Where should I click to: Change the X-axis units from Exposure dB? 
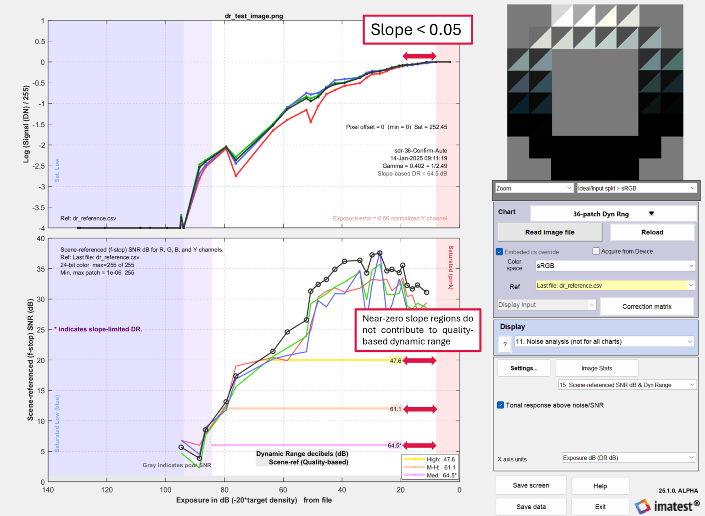tap(628, 458)
